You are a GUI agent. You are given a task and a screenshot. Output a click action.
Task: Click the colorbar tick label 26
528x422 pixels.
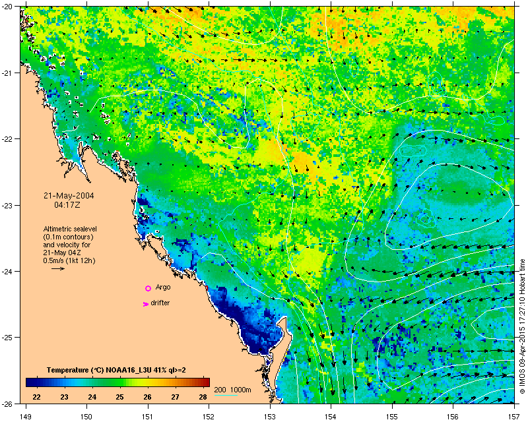coord(147,397)
